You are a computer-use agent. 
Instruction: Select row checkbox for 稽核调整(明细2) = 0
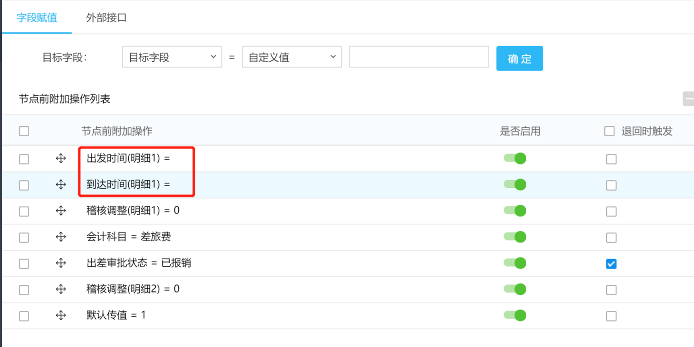pyautogui.click(x=24, y=290)
